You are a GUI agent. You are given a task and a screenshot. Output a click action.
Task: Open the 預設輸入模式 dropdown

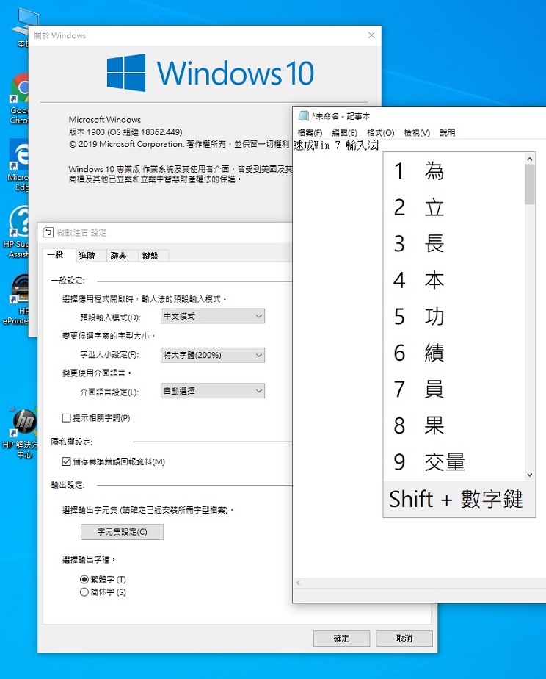click(x=213, y=316)
